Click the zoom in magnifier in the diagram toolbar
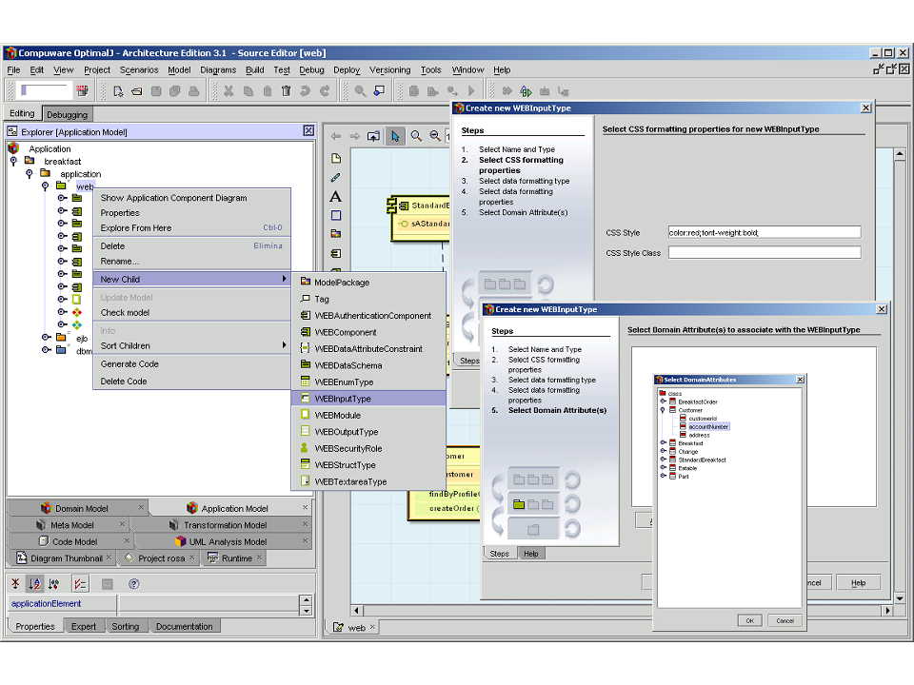Viewport: 914px width, 685px height. 416,136
